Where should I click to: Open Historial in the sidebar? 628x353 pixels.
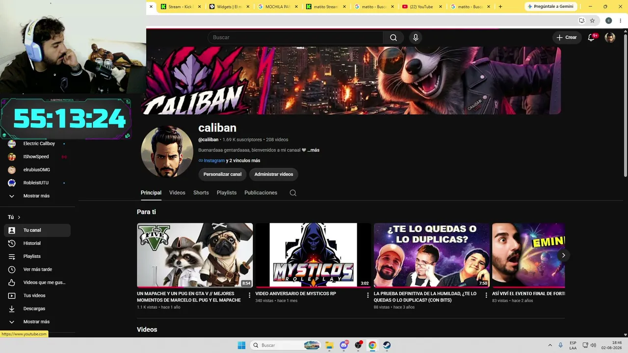[x=37, y=243]
